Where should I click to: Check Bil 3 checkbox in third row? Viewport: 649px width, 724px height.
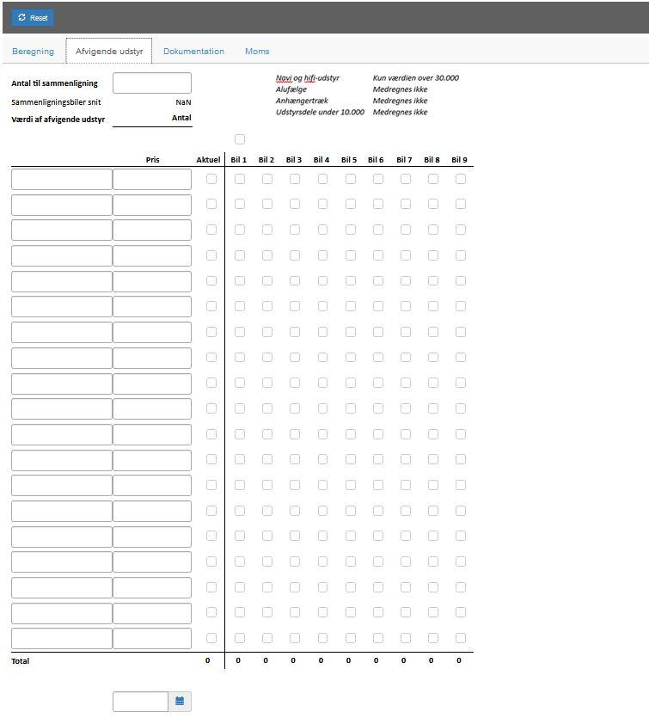[295, 230]
